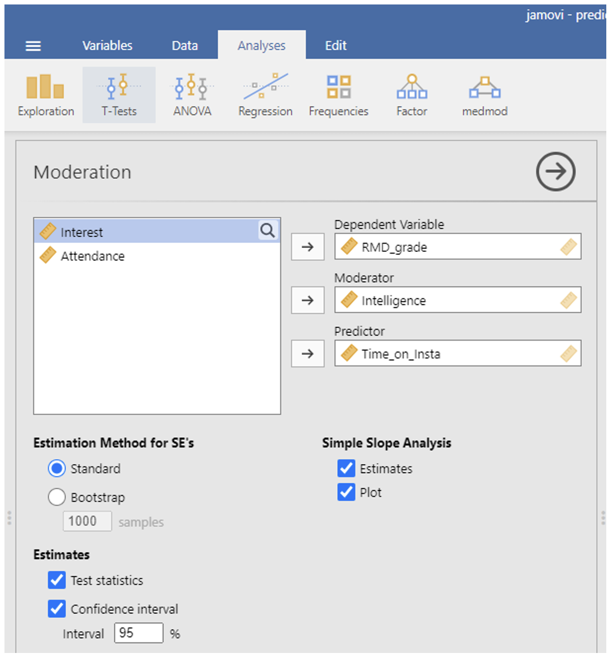The width and height of the screenshot is (613, 658).
Task: Select the Standard estimation method
Action: coord(57,468)
